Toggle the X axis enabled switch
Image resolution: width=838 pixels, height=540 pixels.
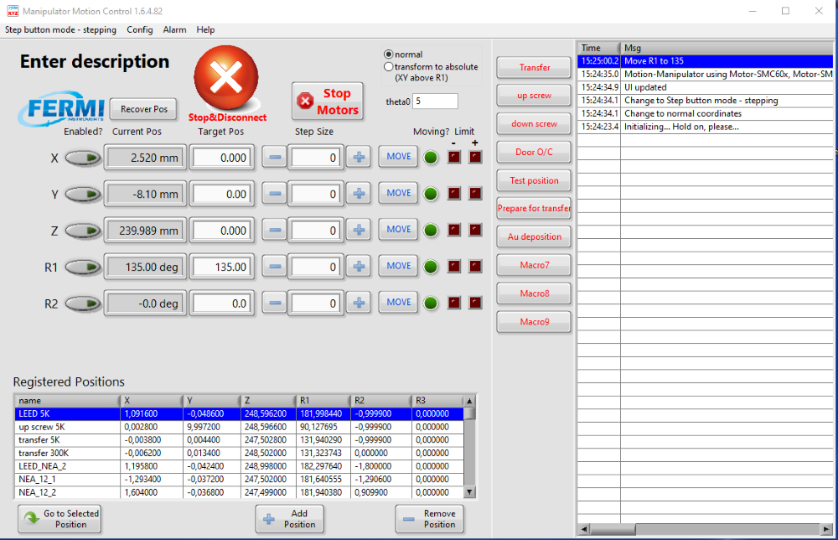point(82,158)
